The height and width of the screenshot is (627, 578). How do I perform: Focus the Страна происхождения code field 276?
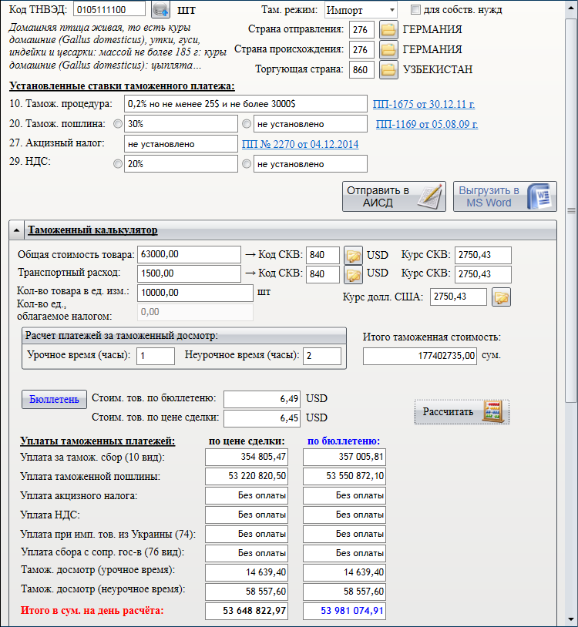click(361, 49)
